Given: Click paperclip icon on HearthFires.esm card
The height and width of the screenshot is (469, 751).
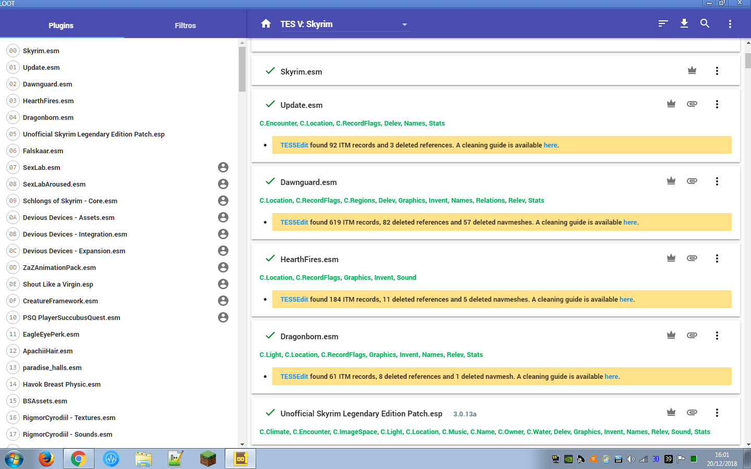Looking at the screenshot, I should 692,258.
